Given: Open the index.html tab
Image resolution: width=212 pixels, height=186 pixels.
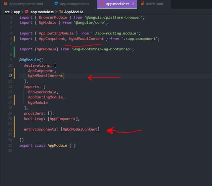Looking at the screenshot, I should click(154, 4).
